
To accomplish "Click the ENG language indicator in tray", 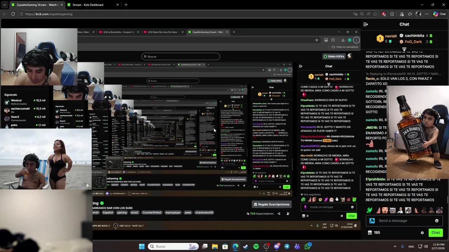I will [411, 246].
